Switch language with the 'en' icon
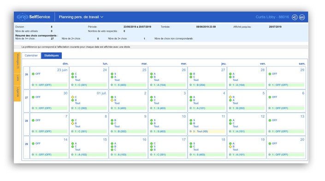Image resolution: width=325 pixels, height=181 pixels. (302, 17)
